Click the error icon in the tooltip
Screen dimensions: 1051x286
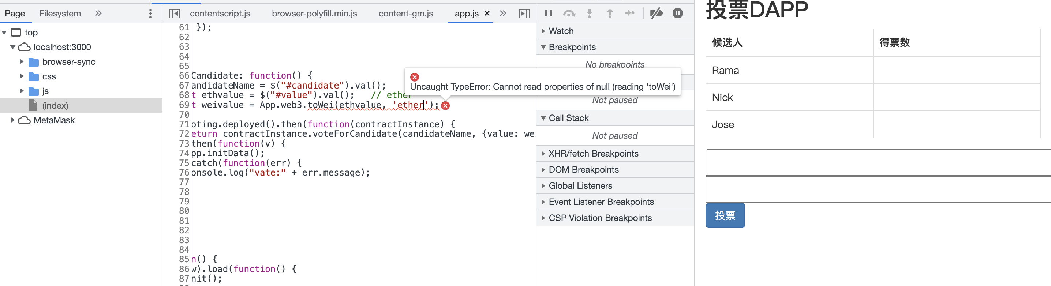(x=415, y=77)
